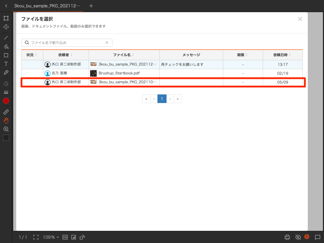This screenshot has height=243, width=324.
Task: Open the comment panel
Action: pos(318,237)
